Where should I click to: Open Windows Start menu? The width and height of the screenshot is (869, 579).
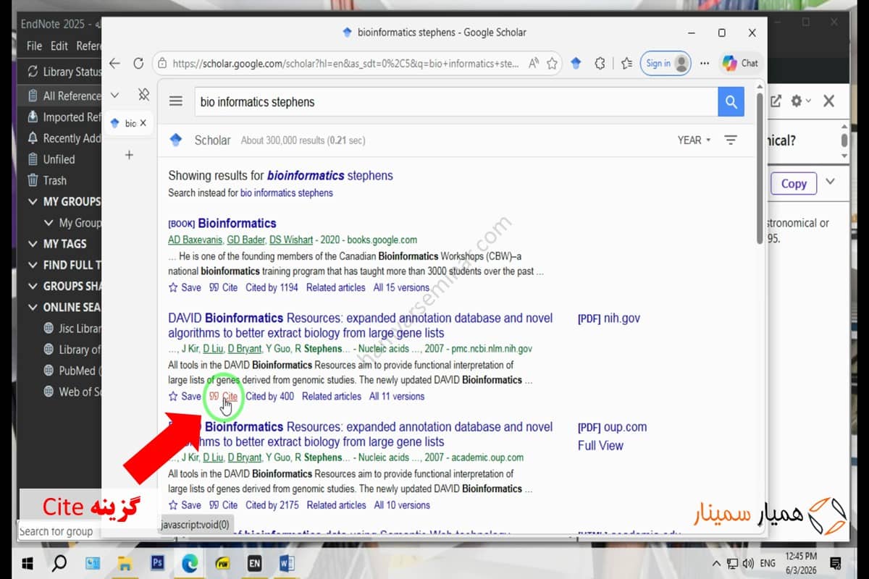(x=26, y=562)
